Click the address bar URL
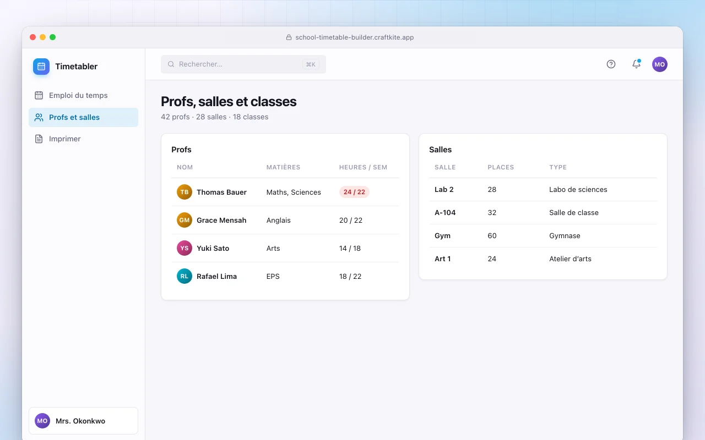The width and height of the screenshot is (705, 440). click(355, 37)
